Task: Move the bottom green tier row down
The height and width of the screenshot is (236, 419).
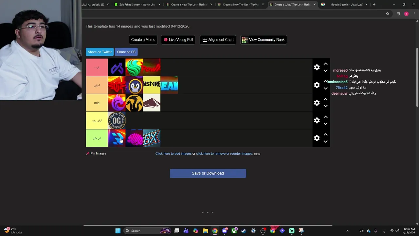Action: click(325, 141)
